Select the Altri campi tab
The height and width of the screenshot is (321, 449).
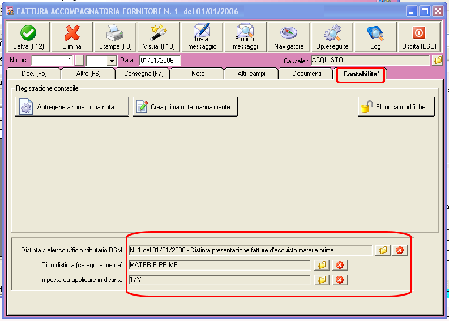click(x=251, y=74)
